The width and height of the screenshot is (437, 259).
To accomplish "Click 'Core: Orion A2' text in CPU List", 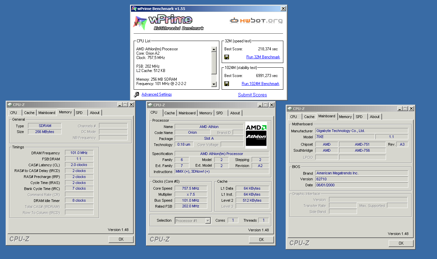I will 148,53.
